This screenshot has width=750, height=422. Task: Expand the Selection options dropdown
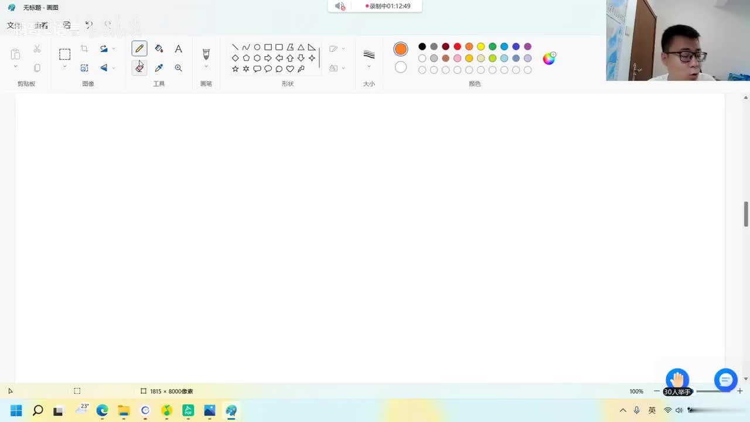point(64,67)
